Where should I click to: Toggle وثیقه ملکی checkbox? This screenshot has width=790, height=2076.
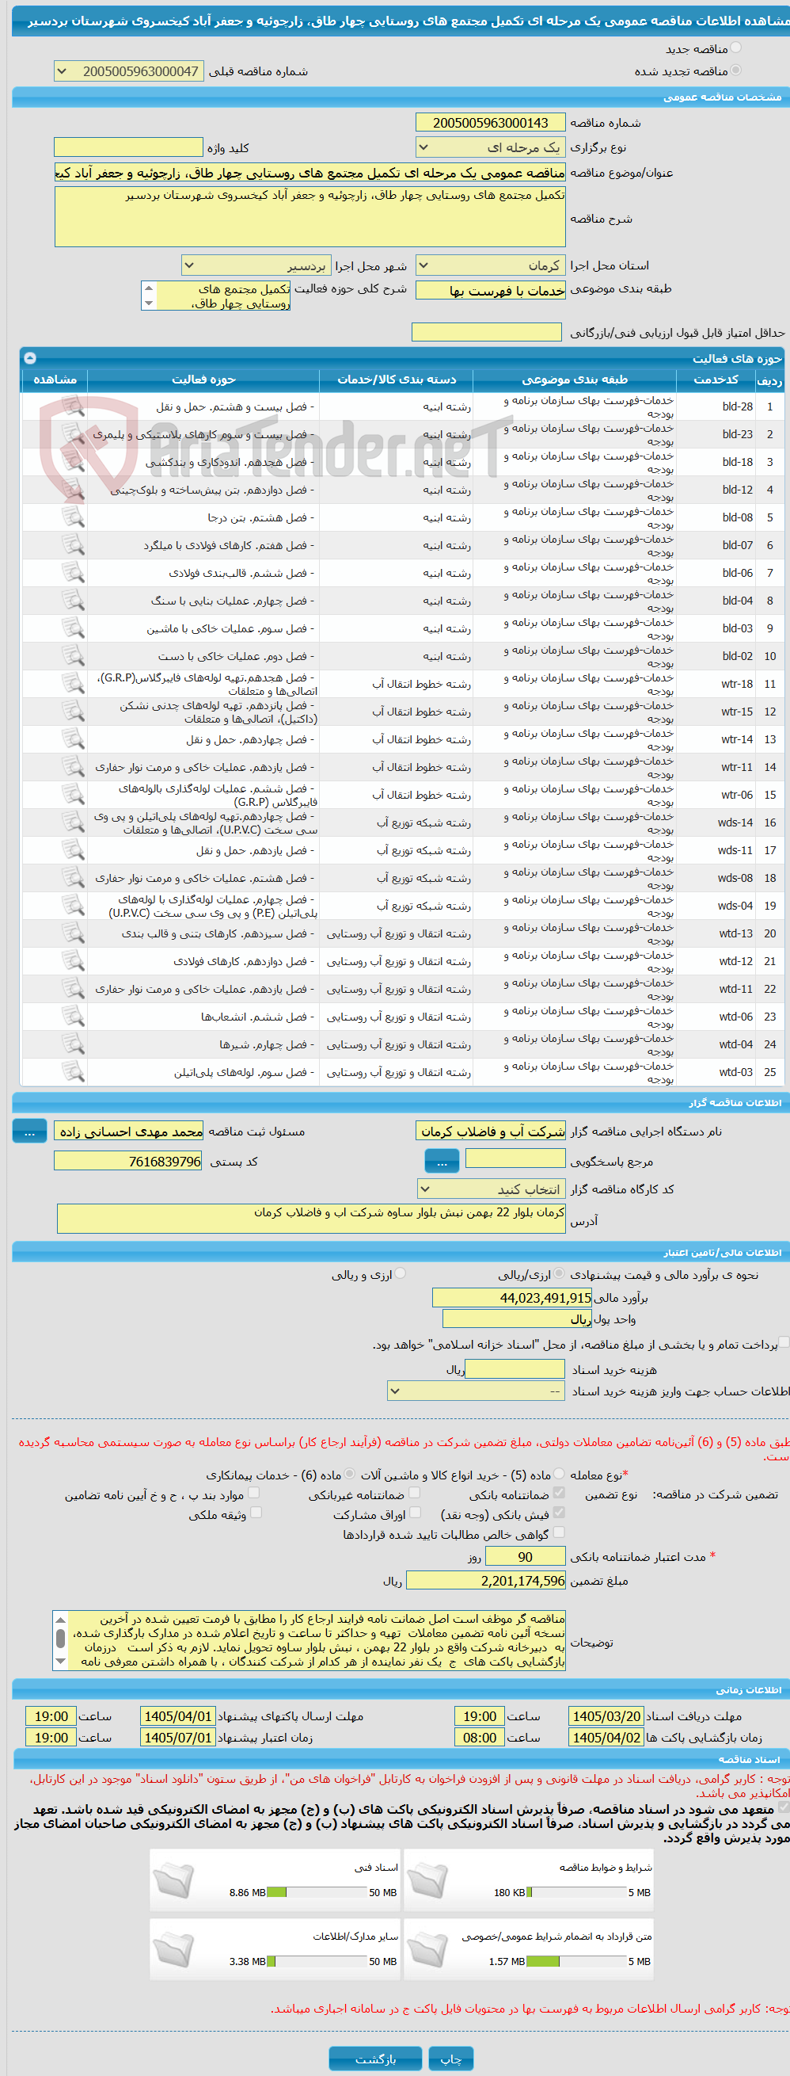click(x=256, y=1513)
